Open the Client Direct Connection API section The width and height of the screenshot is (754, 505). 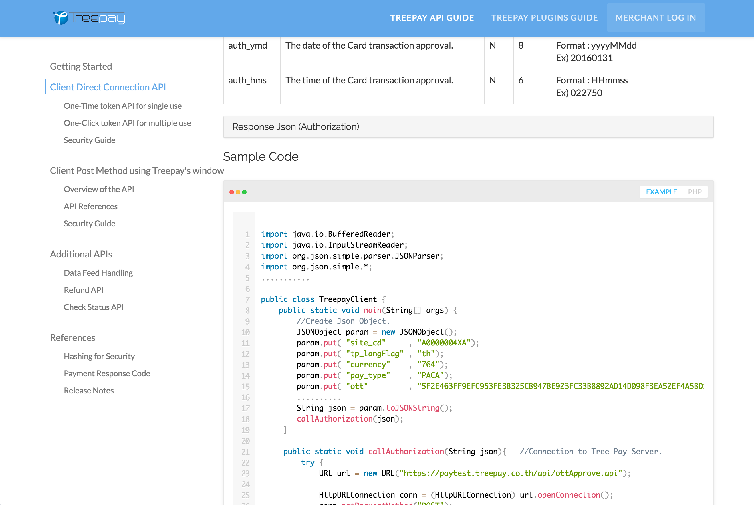click(x=108, y=87)
